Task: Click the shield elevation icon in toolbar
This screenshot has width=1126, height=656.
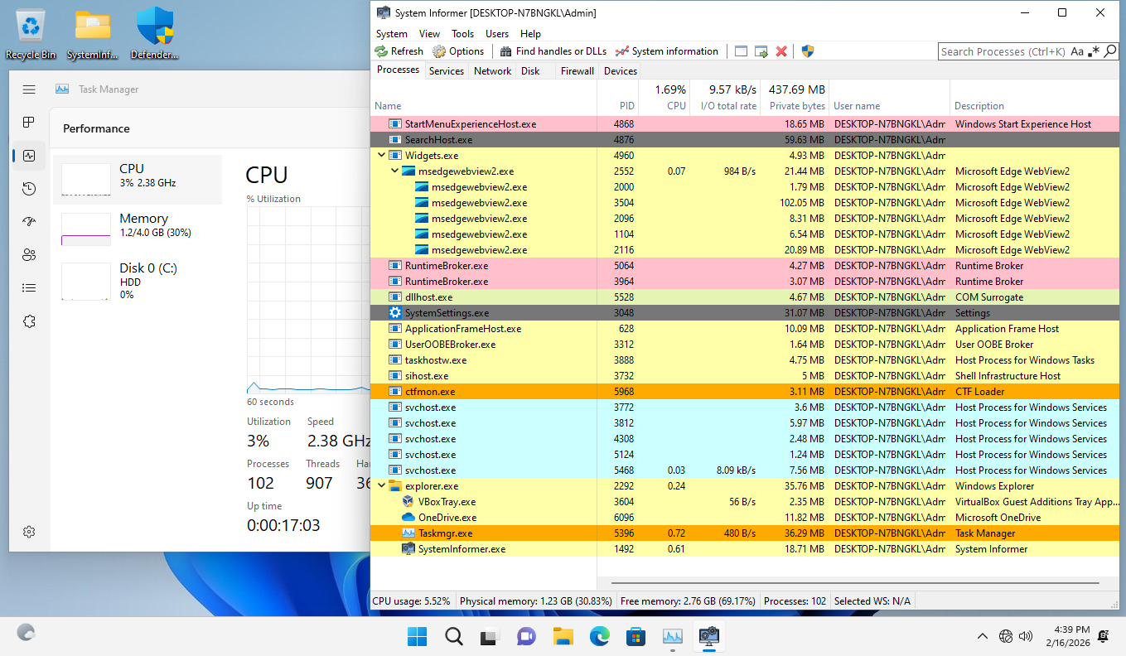Action: click(x=808, y=51)
